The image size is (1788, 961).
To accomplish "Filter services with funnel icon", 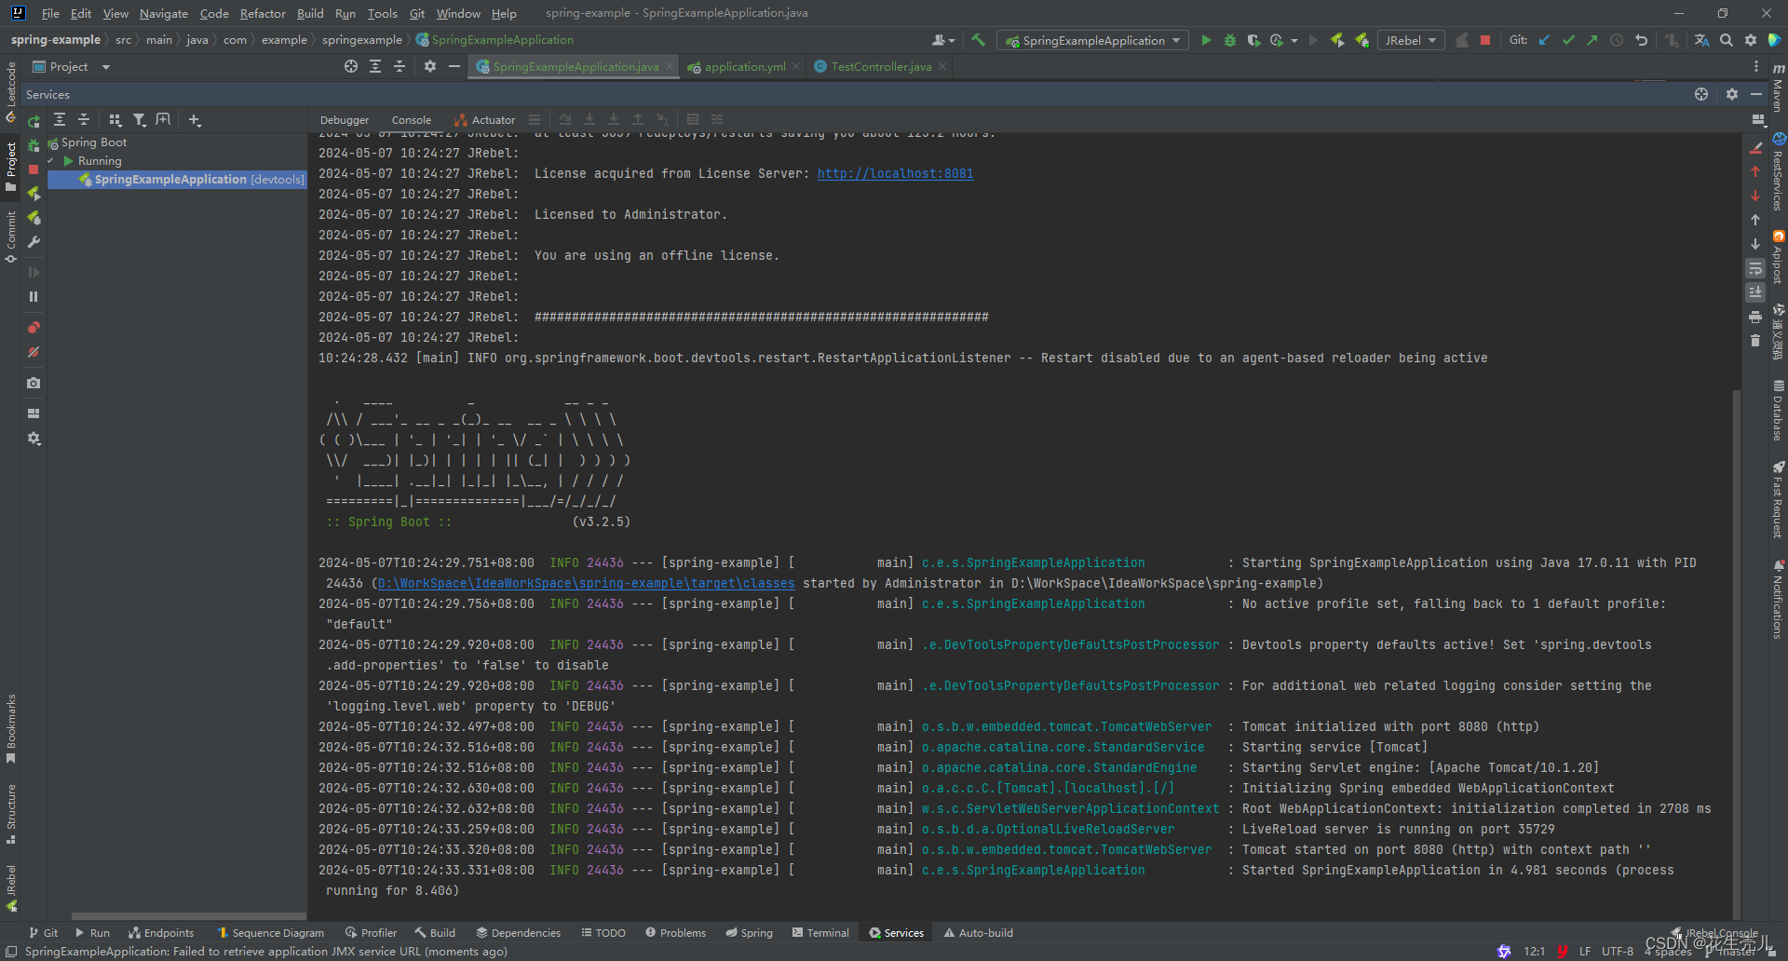I will [139, 119].
